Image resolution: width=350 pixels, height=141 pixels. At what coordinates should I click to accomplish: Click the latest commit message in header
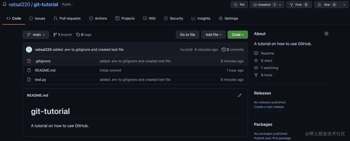(x=88, y=50)
